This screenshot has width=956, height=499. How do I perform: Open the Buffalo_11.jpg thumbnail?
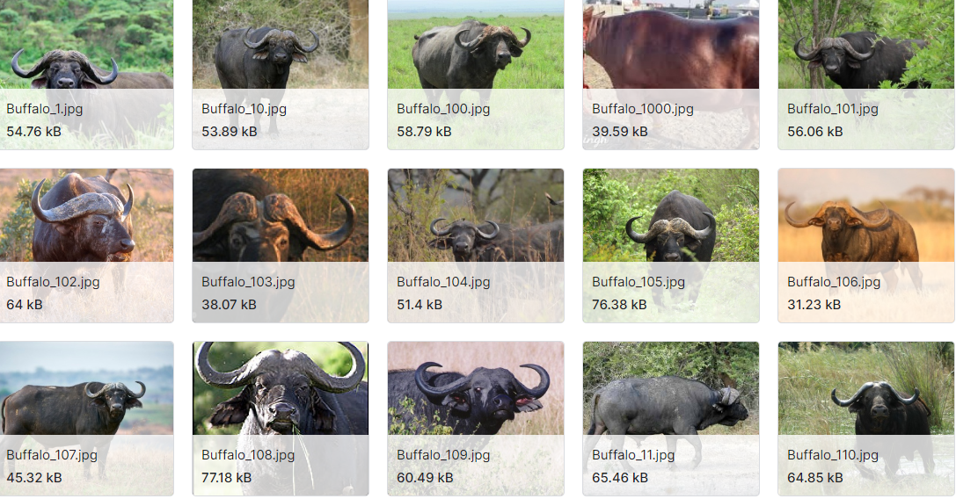[x=671, y=418]
